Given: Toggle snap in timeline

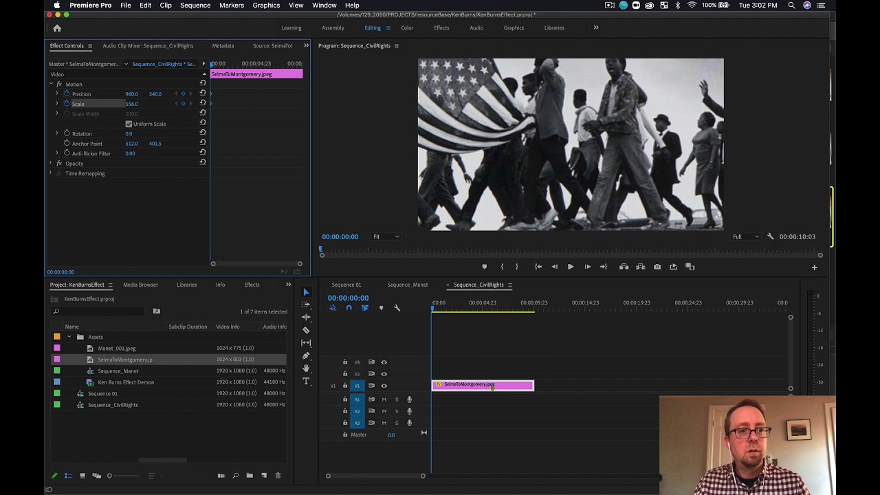Looking at the screenshot, I should [349, 308].
